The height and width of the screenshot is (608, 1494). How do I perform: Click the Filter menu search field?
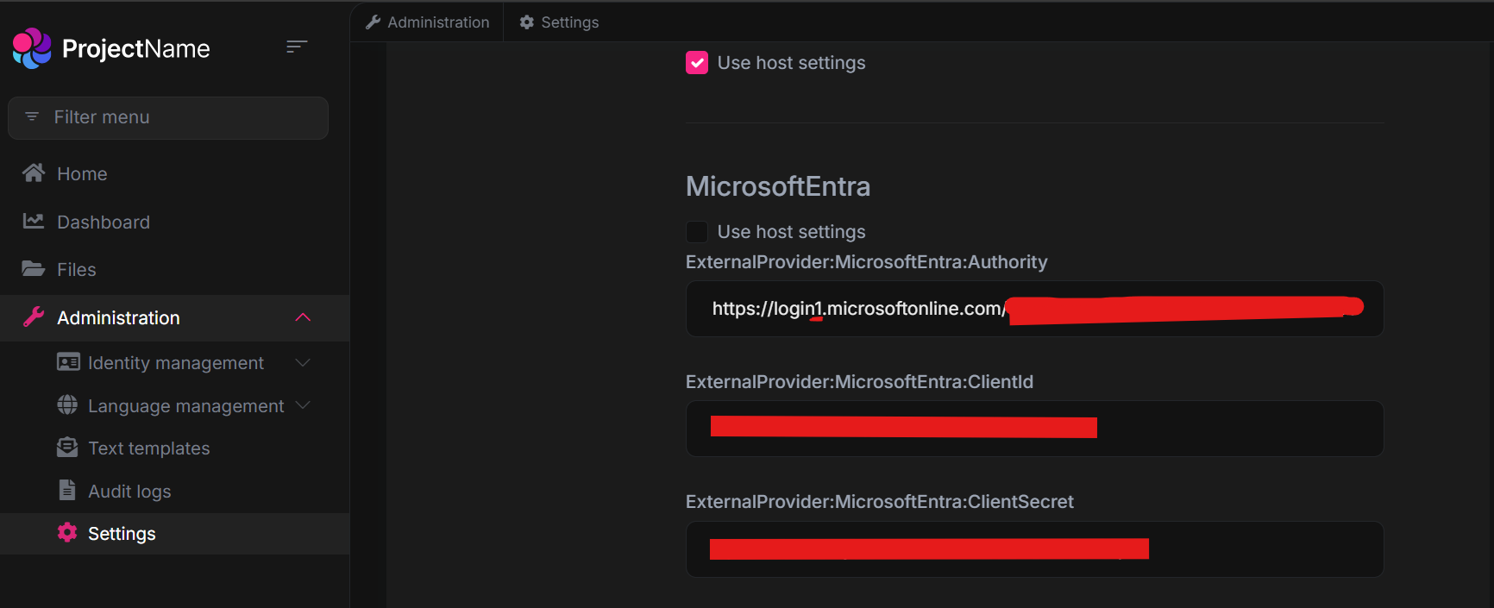[x=168, y=117]
